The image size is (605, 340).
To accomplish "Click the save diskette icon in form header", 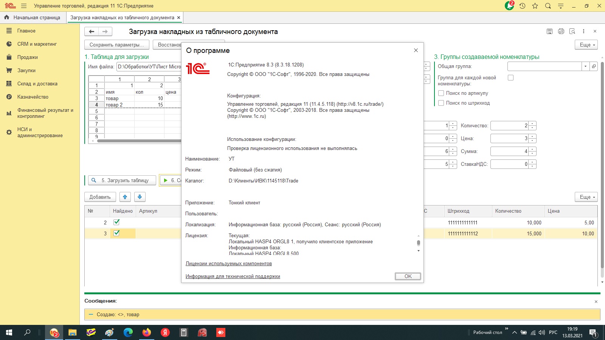I will tap(549, 31).
